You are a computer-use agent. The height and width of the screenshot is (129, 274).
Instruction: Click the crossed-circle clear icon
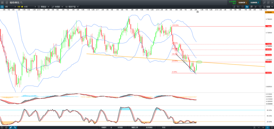click(6, 128)
